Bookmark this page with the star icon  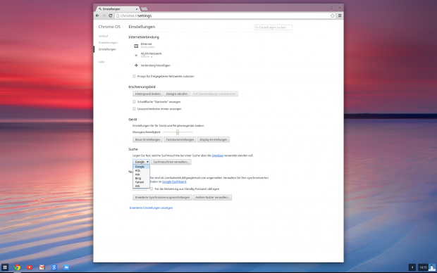pyautogui.click(x=333, y=15)
